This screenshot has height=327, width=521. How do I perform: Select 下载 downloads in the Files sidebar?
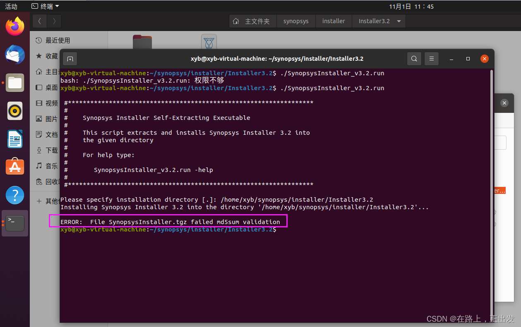point(47,150)
